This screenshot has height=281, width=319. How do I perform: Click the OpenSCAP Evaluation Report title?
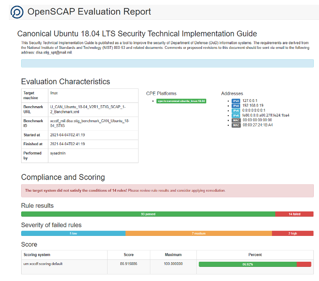(x=89, y=12)
